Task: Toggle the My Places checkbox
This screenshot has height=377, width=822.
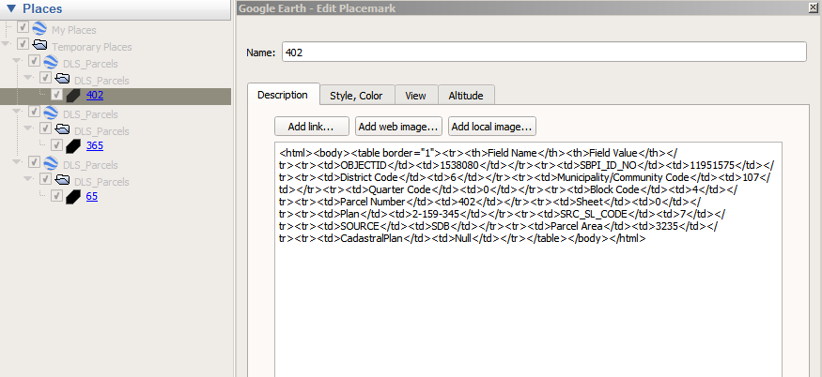Action: pos(23,30)
